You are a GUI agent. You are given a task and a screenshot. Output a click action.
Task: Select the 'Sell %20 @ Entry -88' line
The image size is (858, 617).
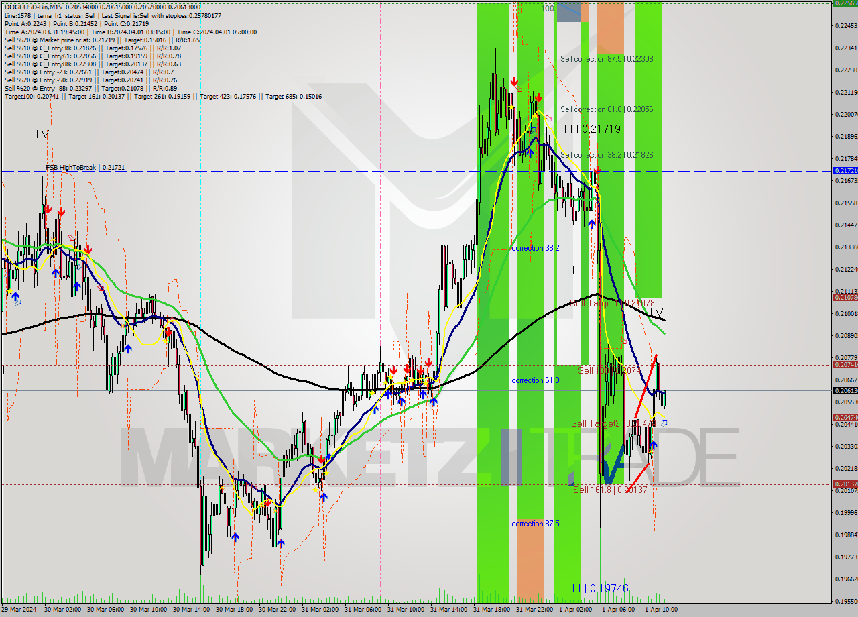[x=90, y=88]
